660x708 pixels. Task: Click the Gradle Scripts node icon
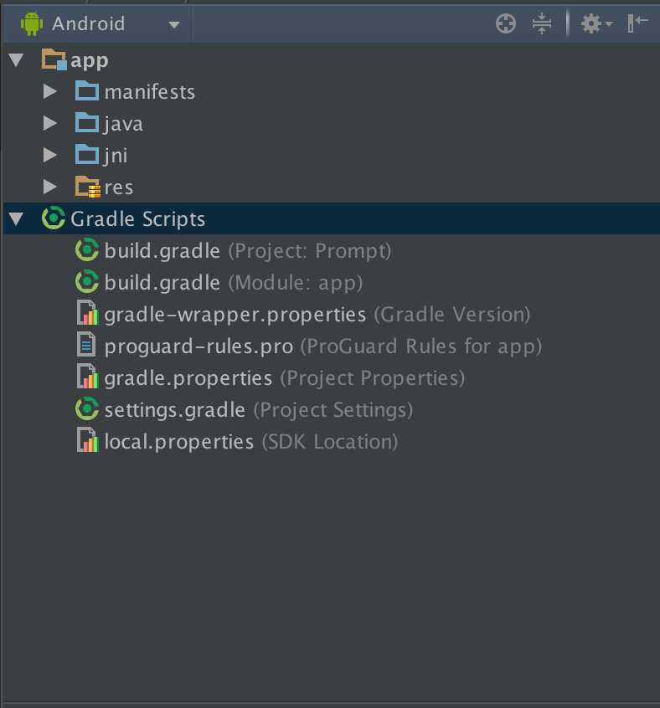[54, 218]
